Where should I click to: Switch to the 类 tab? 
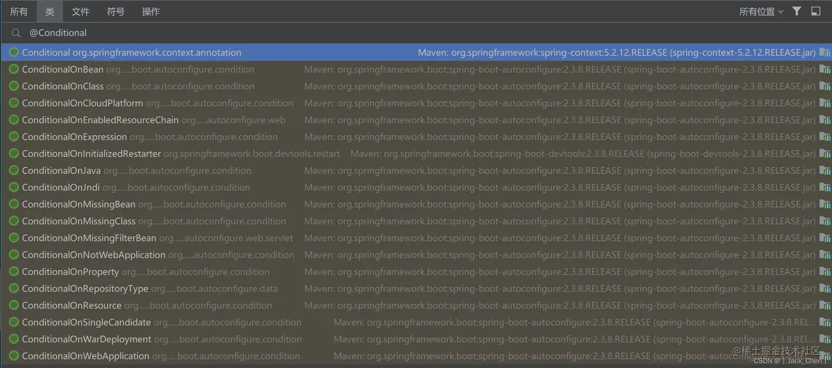click(50, 12)
